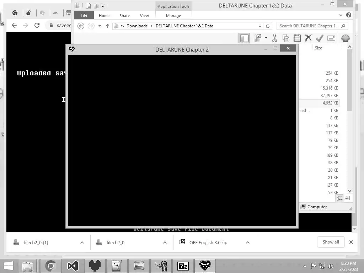Open the Windows Start button
This screenshot has height=273, width=364.
click(x=9, y=266)
